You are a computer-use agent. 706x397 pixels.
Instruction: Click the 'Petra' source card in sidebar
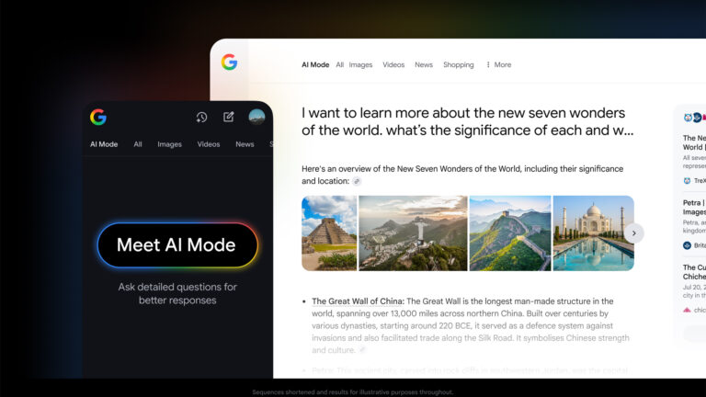coord(693,223)
